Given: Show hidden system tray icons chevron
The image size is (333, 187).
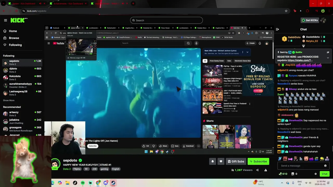Looking at the screenshot, I should [x=282, y=183].
